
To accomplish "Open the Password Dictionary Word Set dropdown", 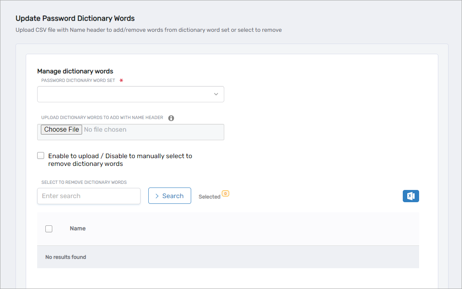I will tap(131, 94).
